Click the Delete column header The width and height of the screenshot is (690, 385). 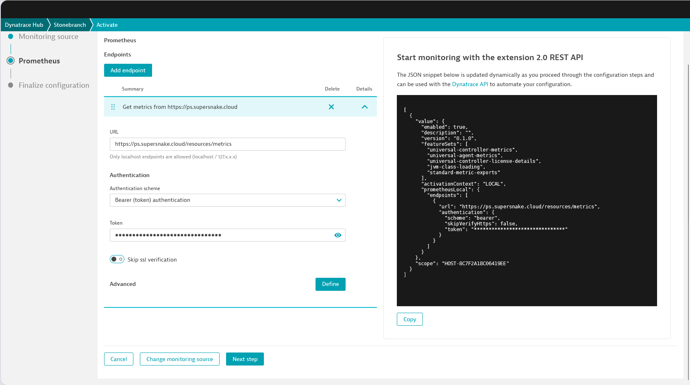[332, 89]
